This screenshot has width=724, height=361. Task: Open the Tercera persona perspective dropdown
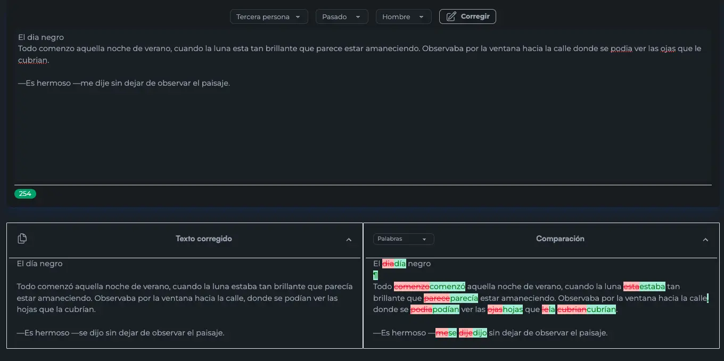(268, 17)
